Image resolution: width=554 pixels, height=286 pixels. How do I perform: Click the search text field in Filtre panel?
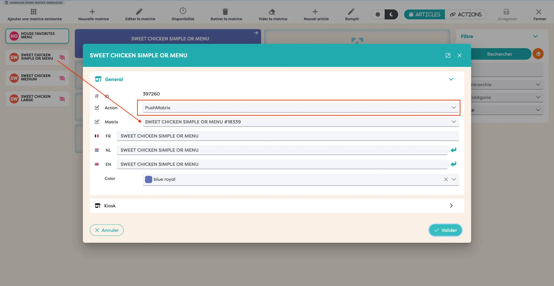[x=507, y=70]
